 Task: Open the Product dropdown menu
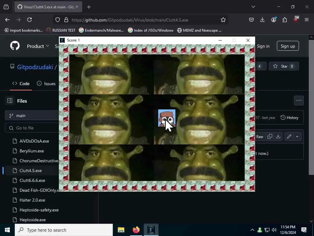pyautogui.click(x=38, y=46)
